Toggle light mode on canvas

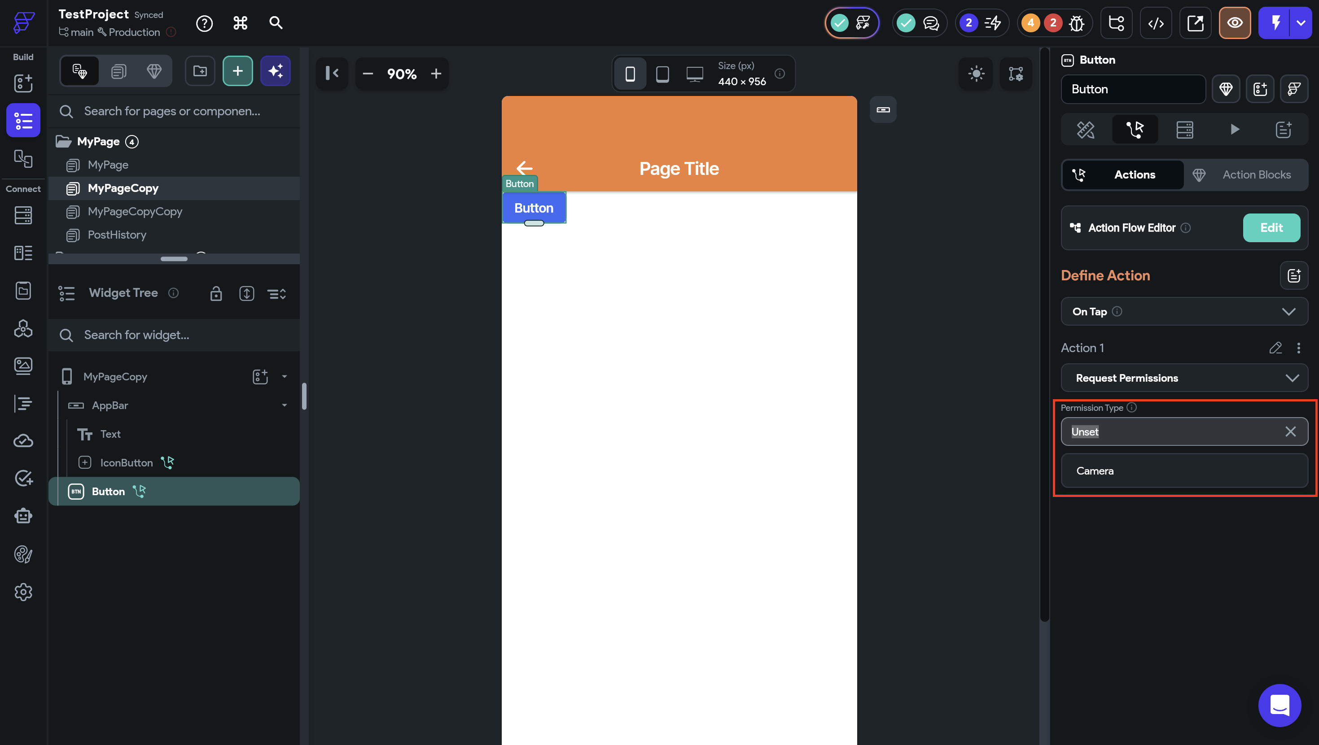[976, 74]
